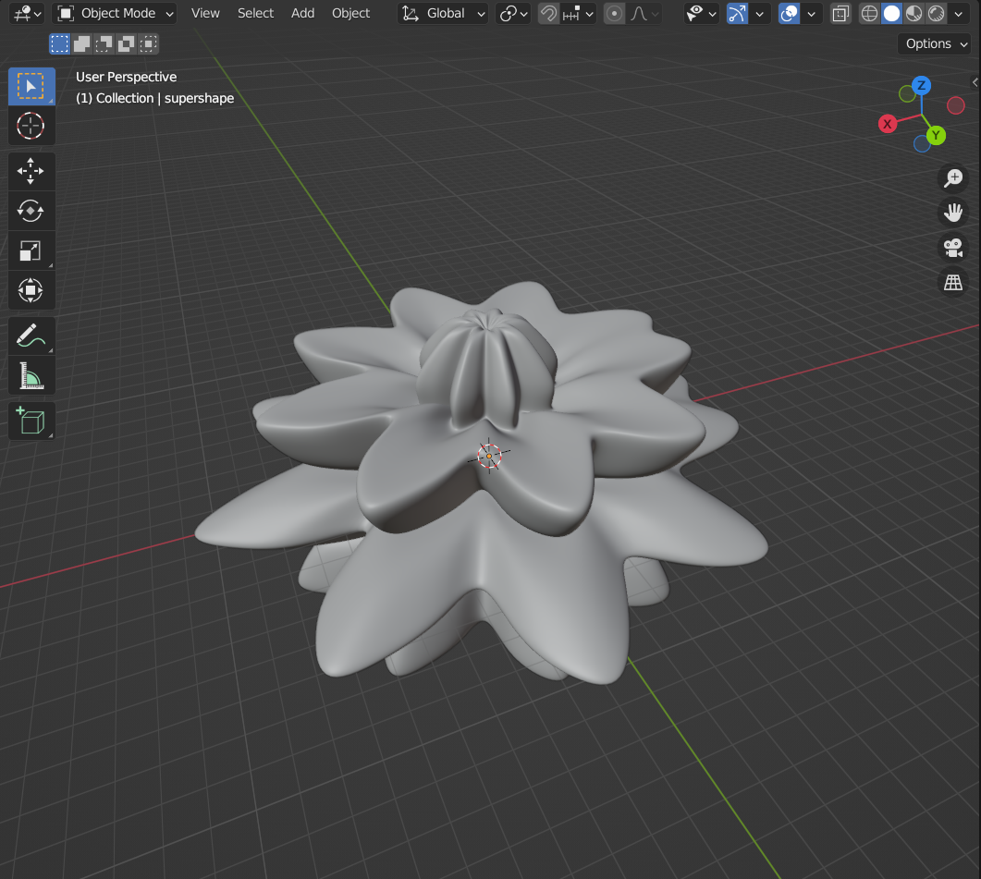Open object visibility and selectability dropdown
Screen dimensions: 981x879
701,13
